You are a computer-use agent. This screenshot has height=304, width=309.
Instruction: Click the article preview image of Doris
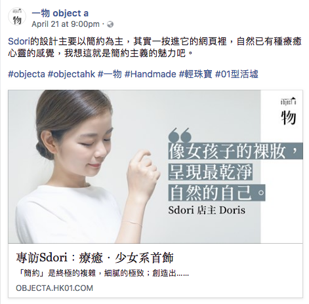[155, 166]
